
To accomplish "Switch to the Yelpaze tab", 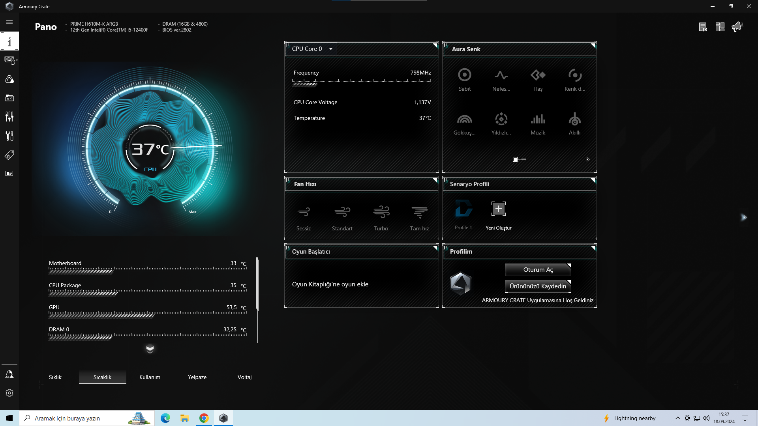I will 197,377.
